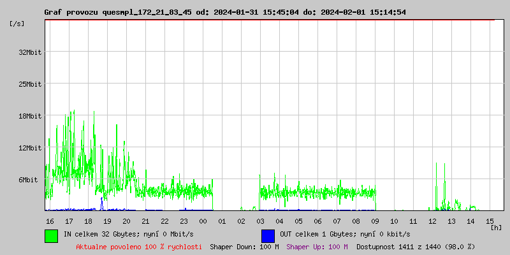Click the red 'Aktualne povoleno 100 %' text
This screenshot has width=510, height=255.
click(x=139, y=247)
